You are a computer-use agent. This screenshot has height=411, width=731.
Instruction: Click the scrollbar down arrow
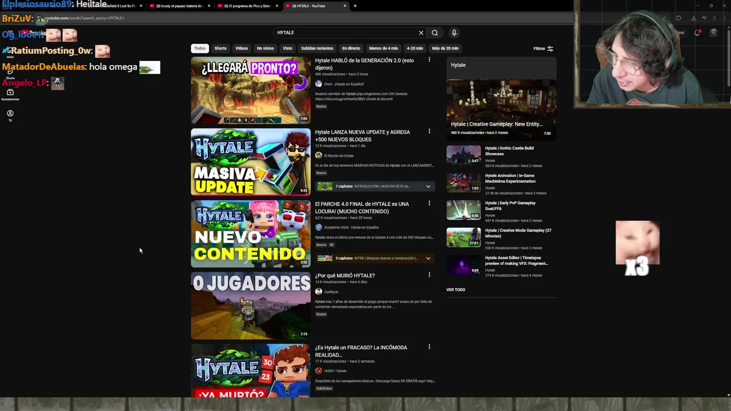pyautogui.click(x=728, y=395)
